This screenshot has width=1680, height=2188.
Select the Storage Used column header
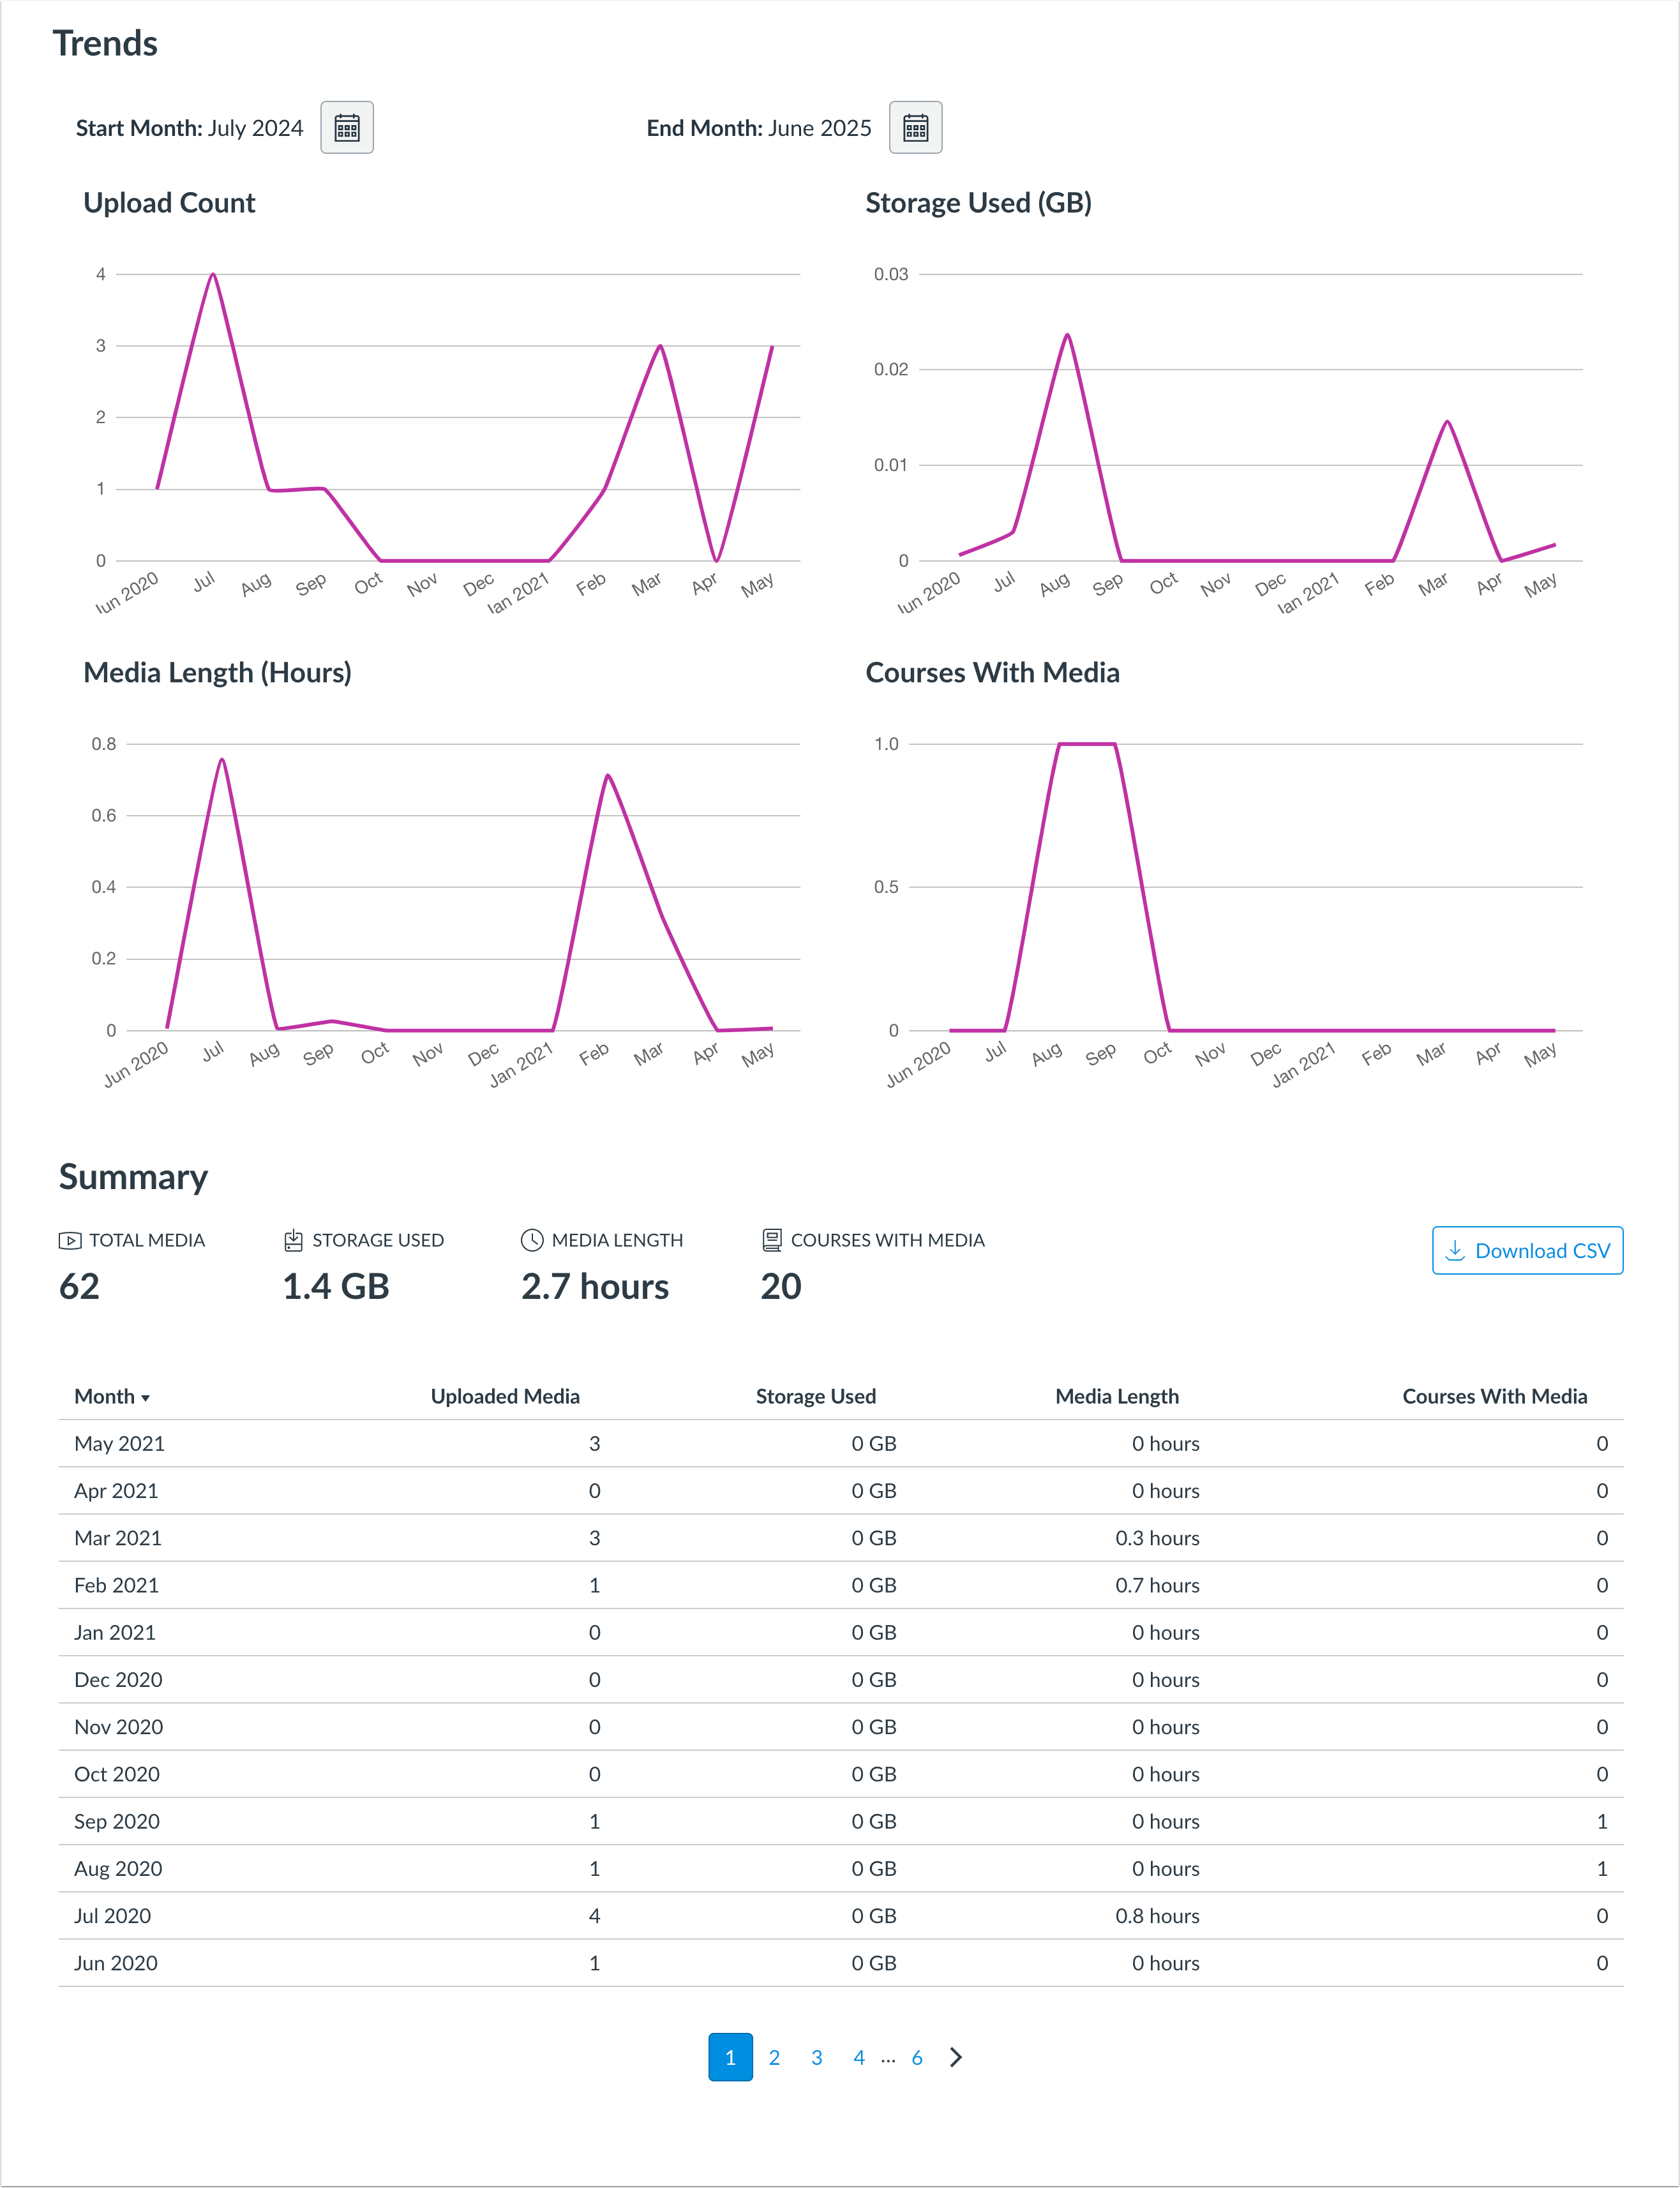pyautogui.click(x=816, y=1396)
